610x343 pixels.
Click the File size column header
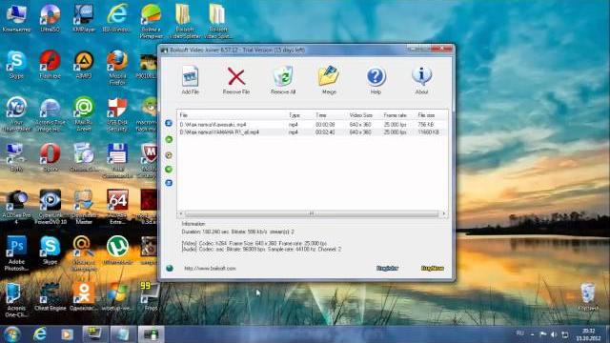tap(431, 115)
